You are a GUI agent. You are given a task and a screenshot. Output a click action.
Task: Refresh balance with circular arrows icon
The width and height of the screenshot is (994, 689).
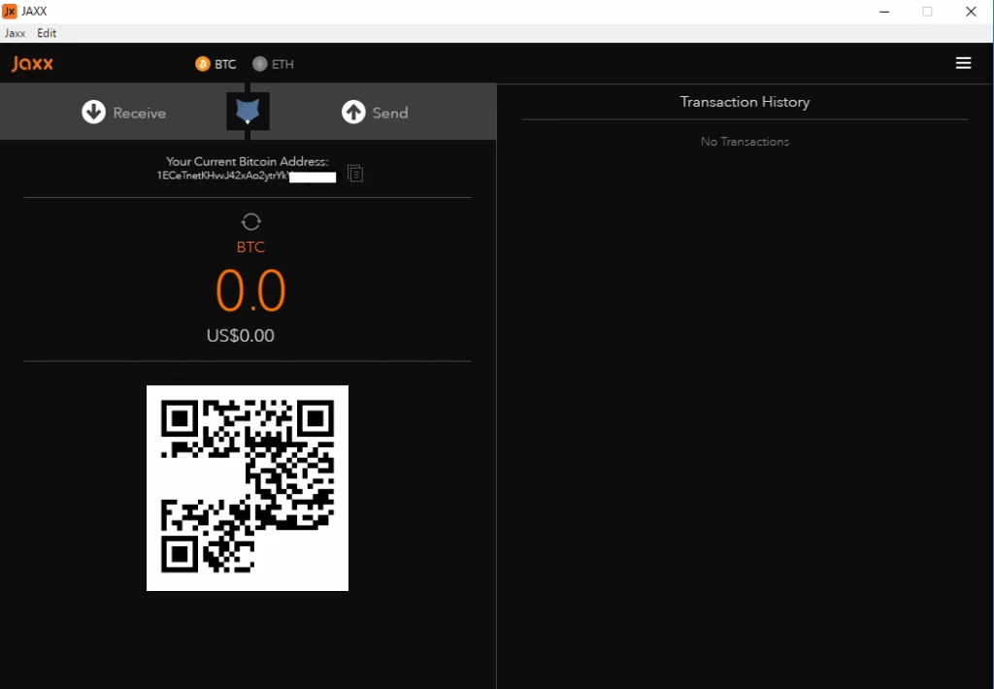251,221
